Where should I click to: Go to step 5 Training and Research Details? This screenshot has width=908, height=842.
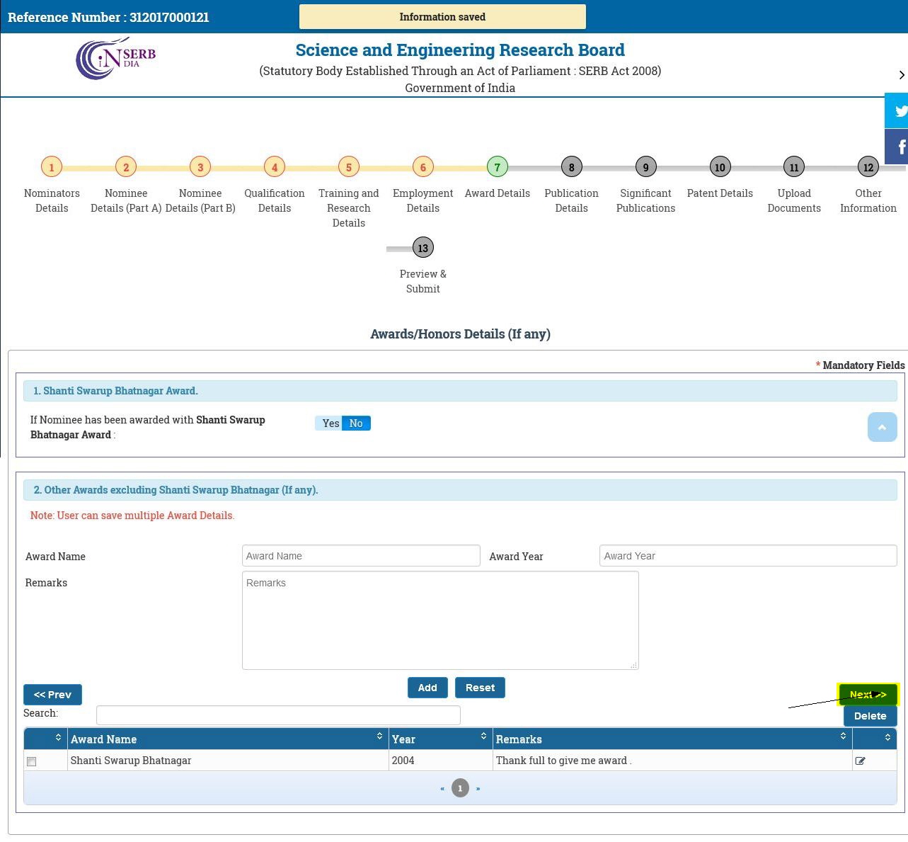[349, 167]
